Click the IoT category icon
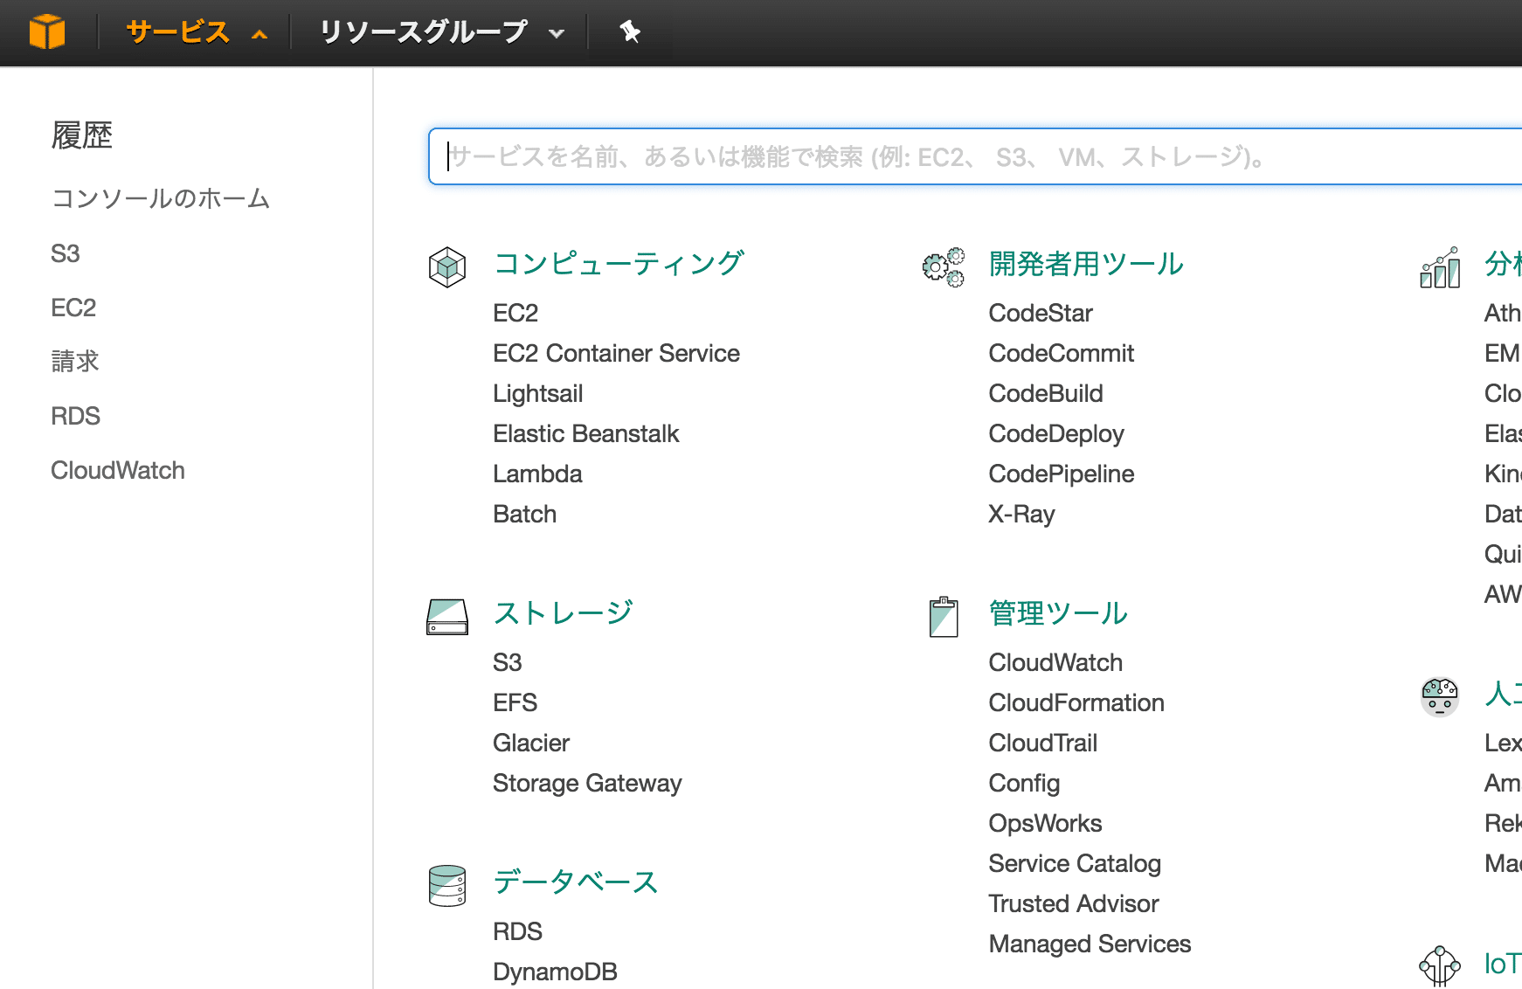Screen dimensions: 1522x989 click(1440, 965)
